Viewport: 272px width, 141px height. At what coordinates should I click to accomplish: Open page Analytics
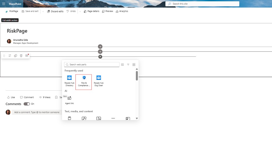pyautogui.click(x=122, y=11)
